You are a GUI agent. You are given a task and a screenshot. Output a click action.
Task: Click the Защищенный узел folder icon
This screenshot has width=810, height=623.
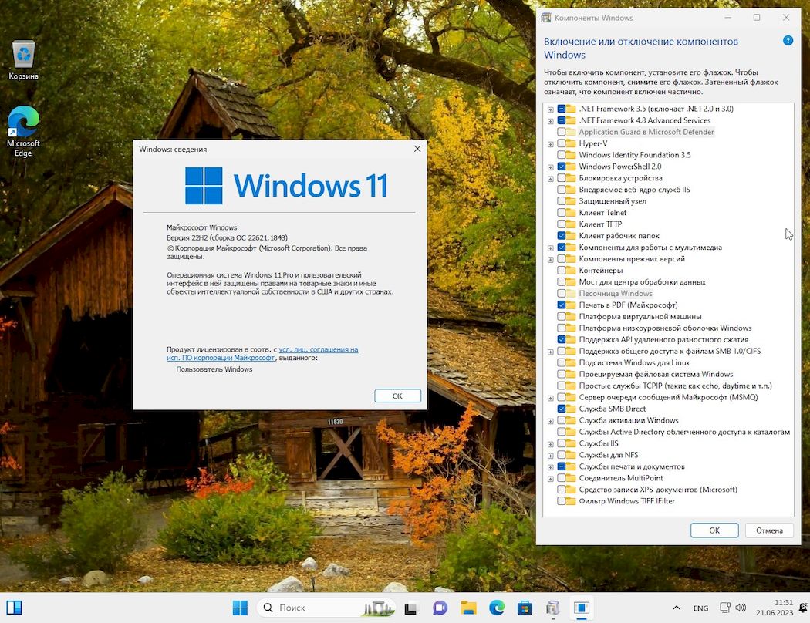(x=570, y=201)
